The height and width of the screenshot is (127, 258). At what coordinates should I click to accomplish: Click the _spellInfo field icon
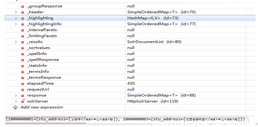tap(23, 54)
